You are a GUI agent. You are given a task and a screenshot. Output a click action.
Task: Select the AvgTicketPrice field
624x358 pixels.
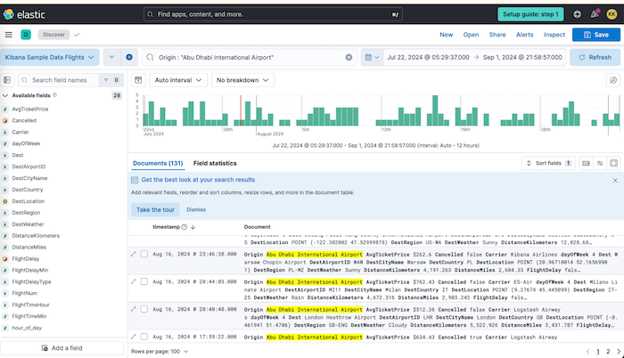click(29, 109)
